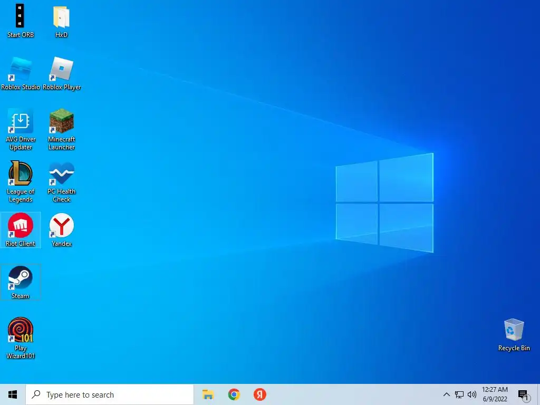
Task: Select the Start ORB desktop icon
Action: (x=21, y=21)
